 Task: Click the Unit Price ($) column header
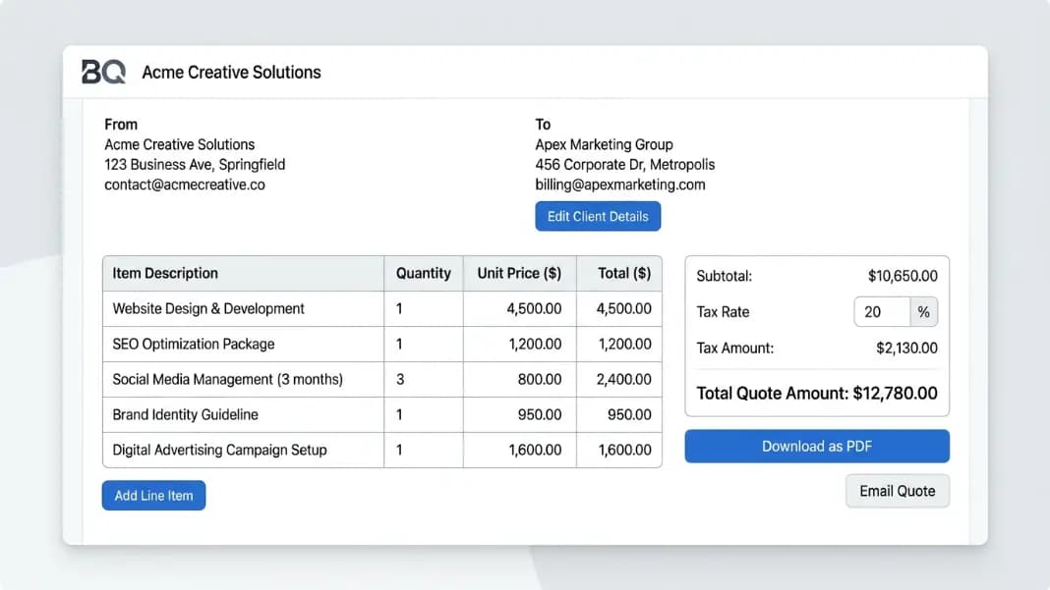(519, 273)
